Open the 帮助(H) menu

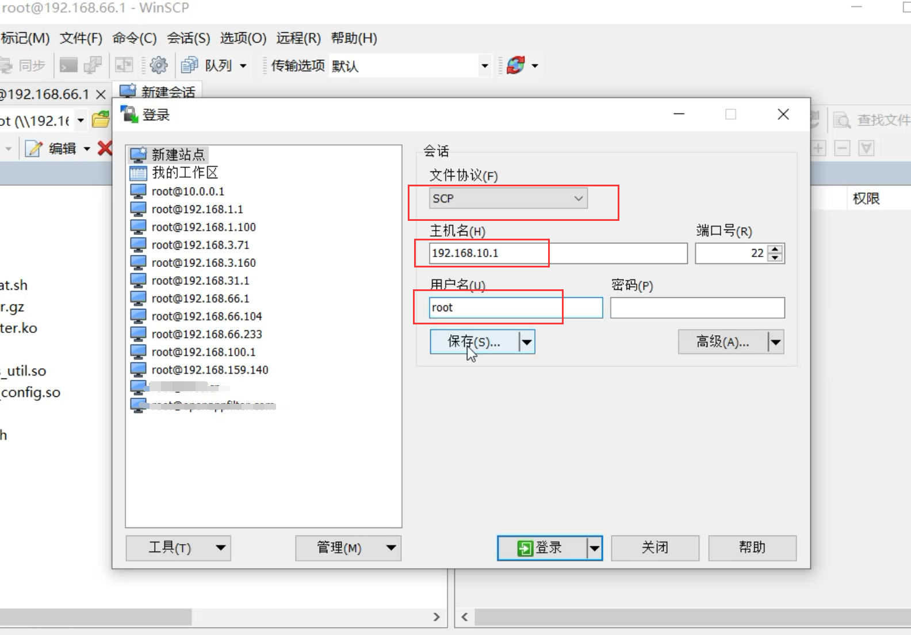click(354, 38)
